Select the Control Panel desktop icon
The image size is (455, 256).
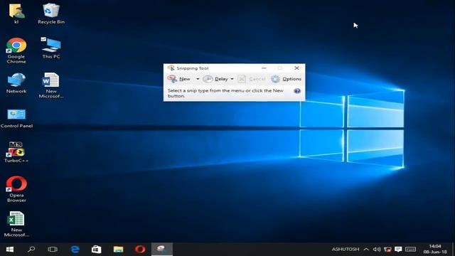pyautogui.click(x=16, y=118)
